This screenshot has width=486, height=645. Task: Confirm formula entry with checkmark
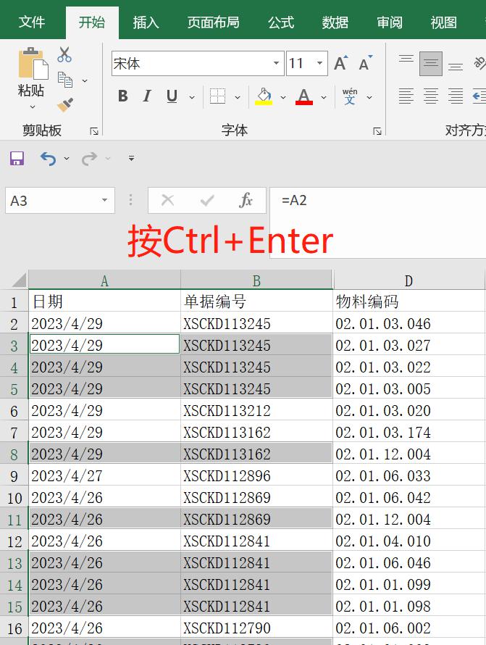click(207, 200)
